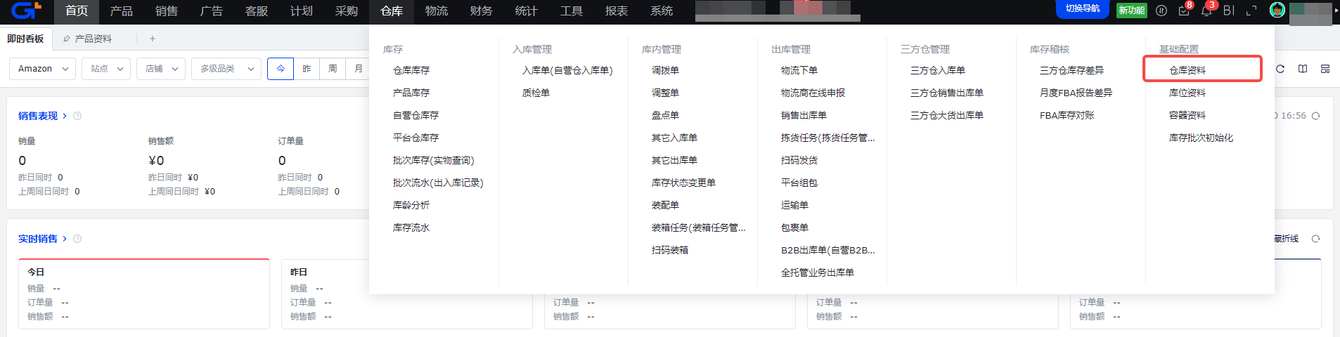Open 仓库库存 under 库存
Screen dimensions: 1340x337
click(x=411, y=70)
